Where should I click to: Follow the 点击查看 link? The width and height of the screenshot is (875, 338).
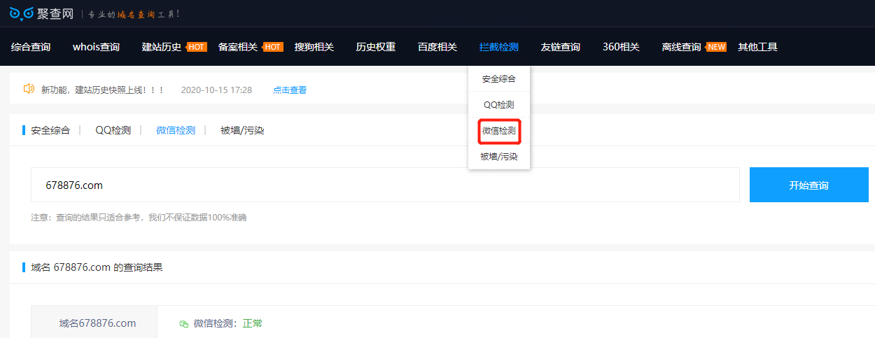pyautogui.click(x=289, y=90)
